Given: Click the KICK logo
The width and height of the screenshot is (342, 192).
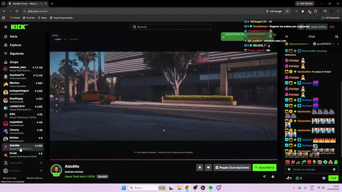Looking at the screenshot, I should click(20, 27).
